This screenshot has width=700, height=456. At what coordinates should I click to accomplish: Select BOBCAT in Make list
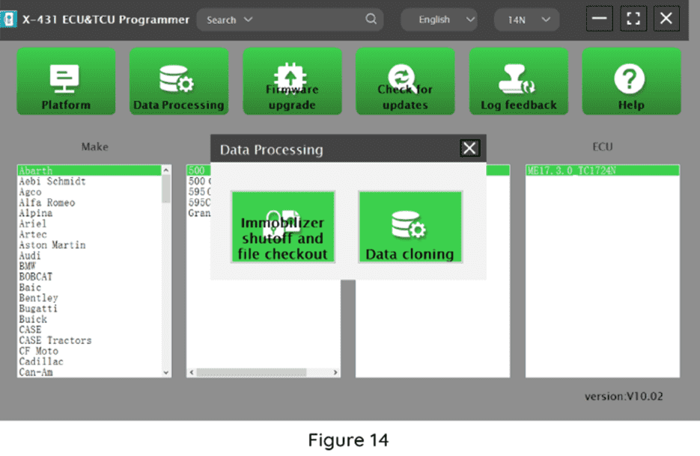(x=89, y=277)
